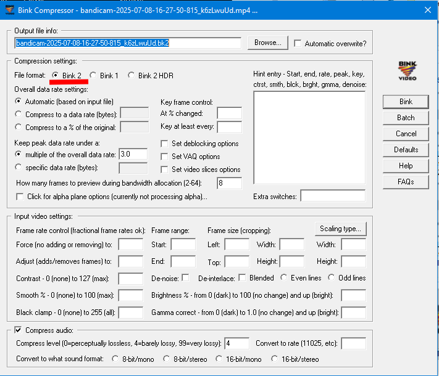Select the Bink 2 HDR file format

132,75
